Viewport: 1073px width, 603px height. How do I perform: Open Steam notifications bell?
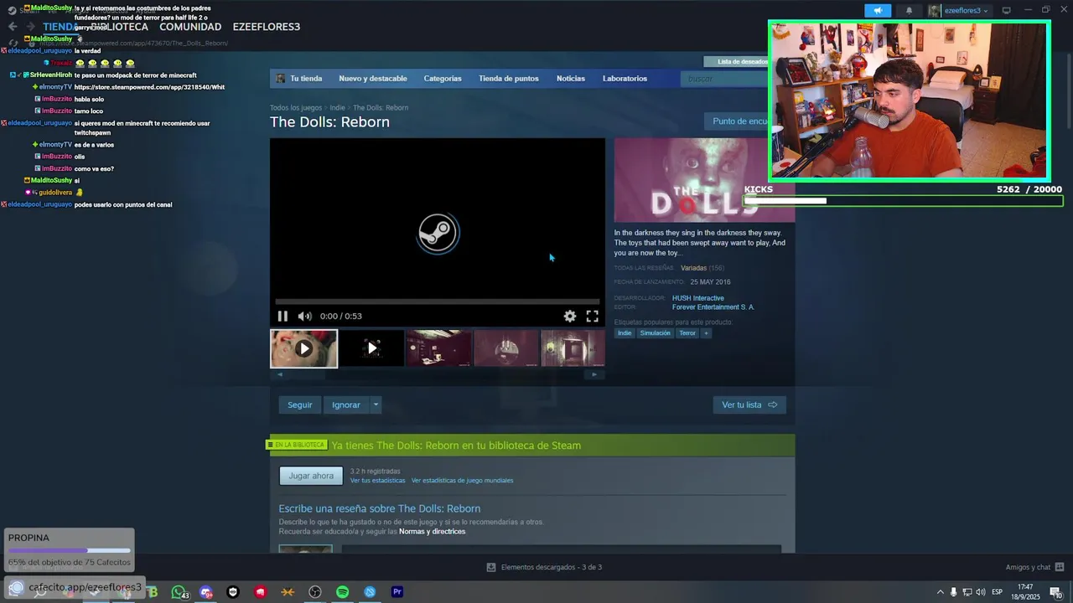pyautogui.click(x=910, y=11)
